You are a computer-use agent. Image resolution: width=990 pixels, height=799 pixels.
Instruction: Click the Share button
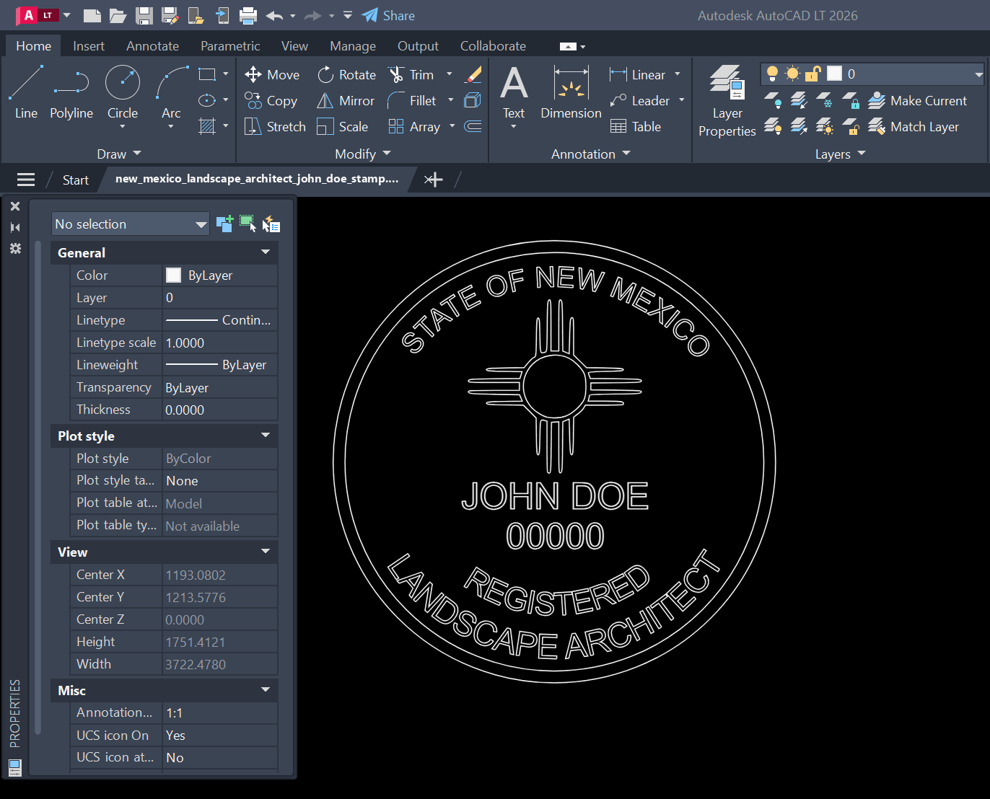(x=388, y=15)
